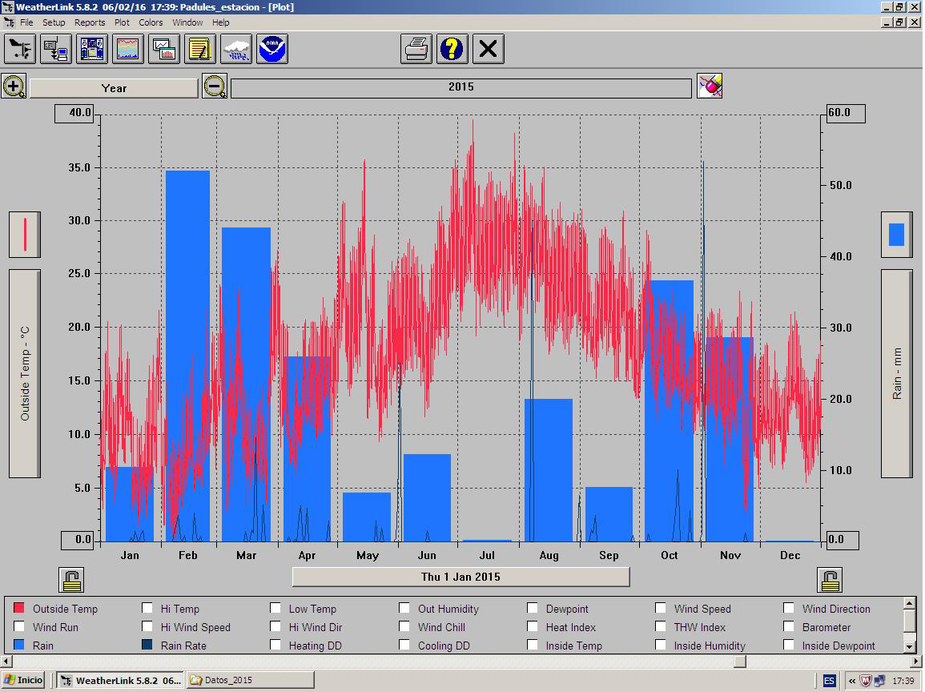Open help with yellow question mark icon
925x692 pixels.
[452, 48]
